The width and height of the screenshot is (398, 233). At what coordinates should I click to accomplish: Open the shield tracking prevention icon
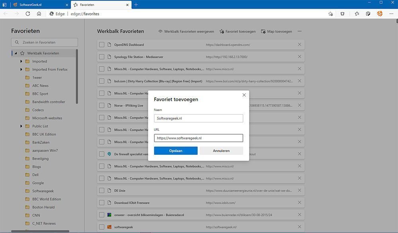click(342, 14)
